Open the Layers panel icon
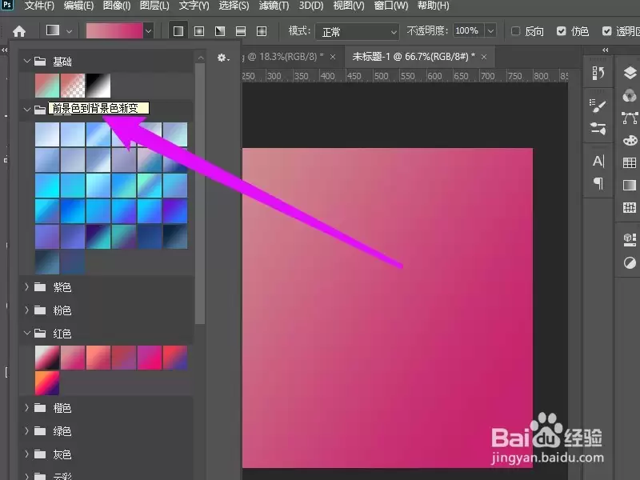 [x=630, y=73]
